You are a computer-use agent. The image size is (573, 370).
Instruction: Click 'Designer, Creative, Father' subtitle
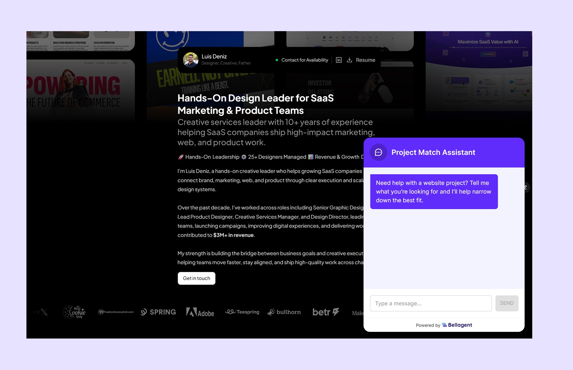[x=226, y=63]
